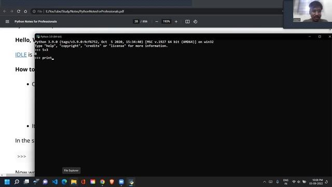This screenshot has width=332, height=187.
Task: Open Windows taskbar search
Action: point(17,182)
